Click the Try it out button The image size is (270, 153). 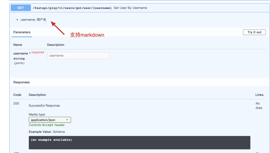254,32
